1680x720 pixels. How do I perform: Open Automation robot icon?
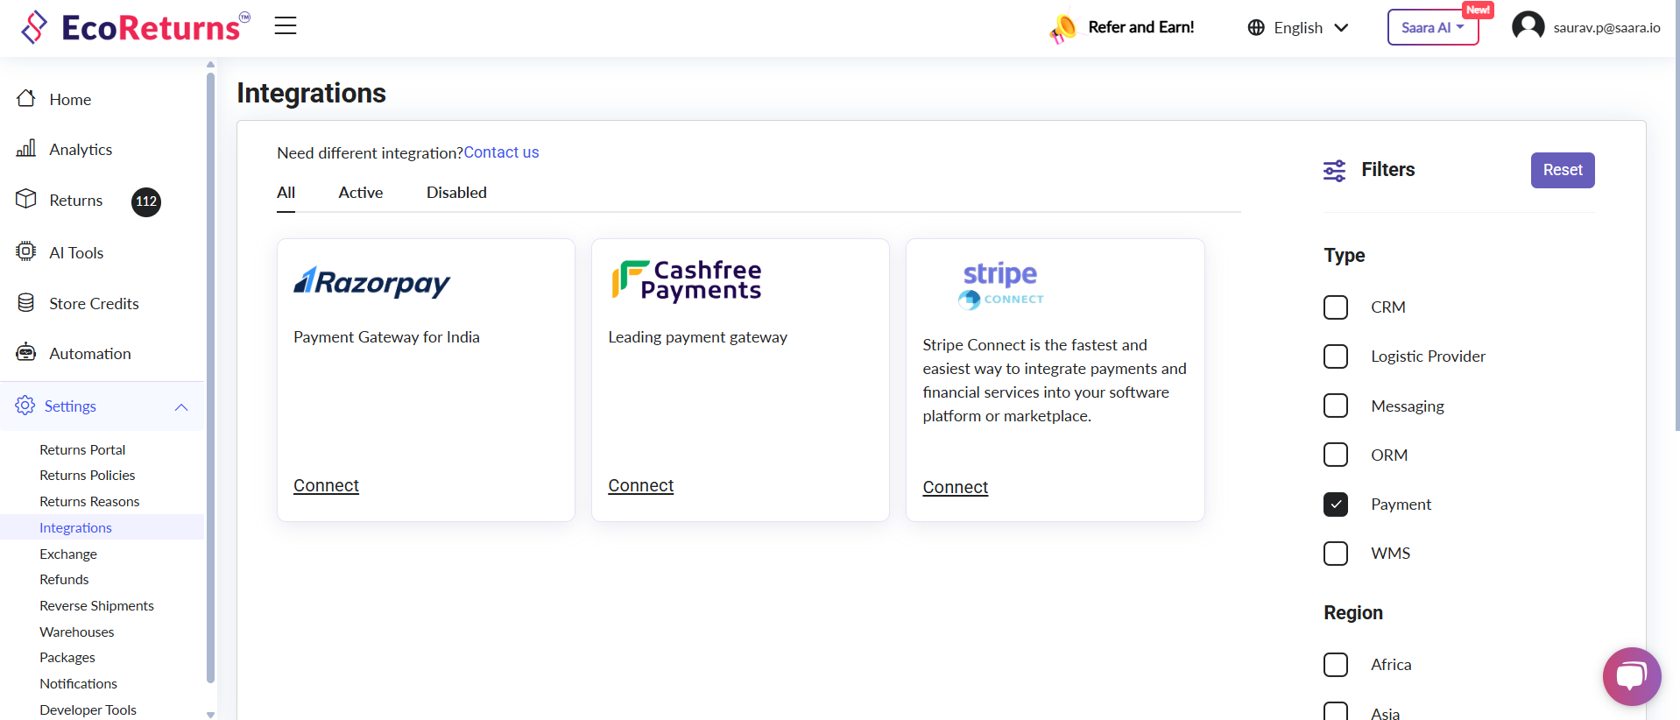click(x=26, y=353)
